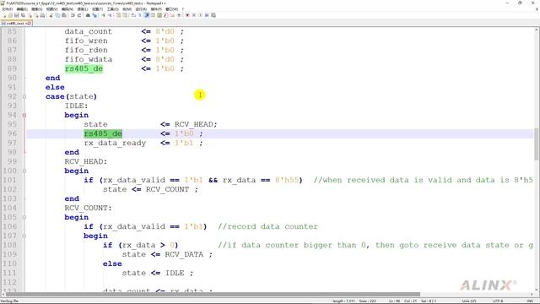Save the current file via toolbar
Viewport: 540px width, 304px height.
[17, 15]
